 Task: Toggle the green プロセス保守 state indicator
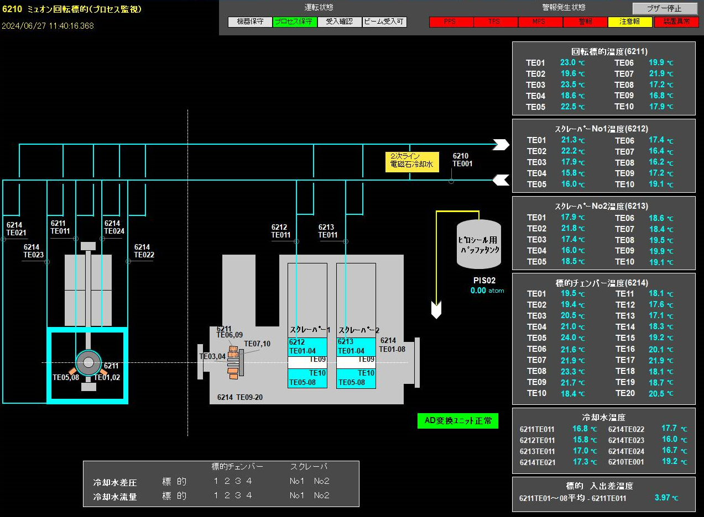pos(295,22)
